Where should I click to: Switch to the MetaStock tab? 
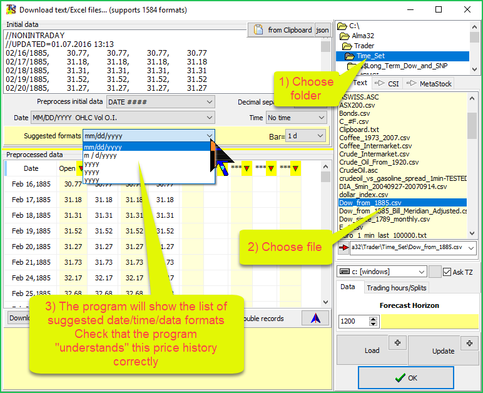[428, 83]
